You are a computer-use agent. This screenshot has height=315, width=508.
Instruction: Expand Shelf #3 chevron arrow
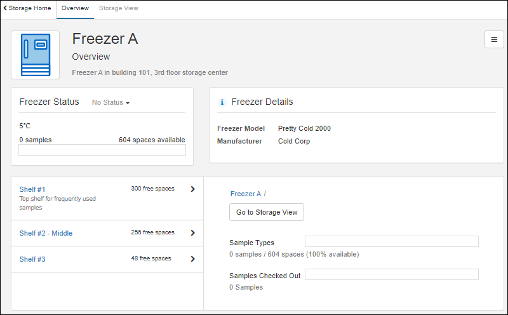[192, 259]
